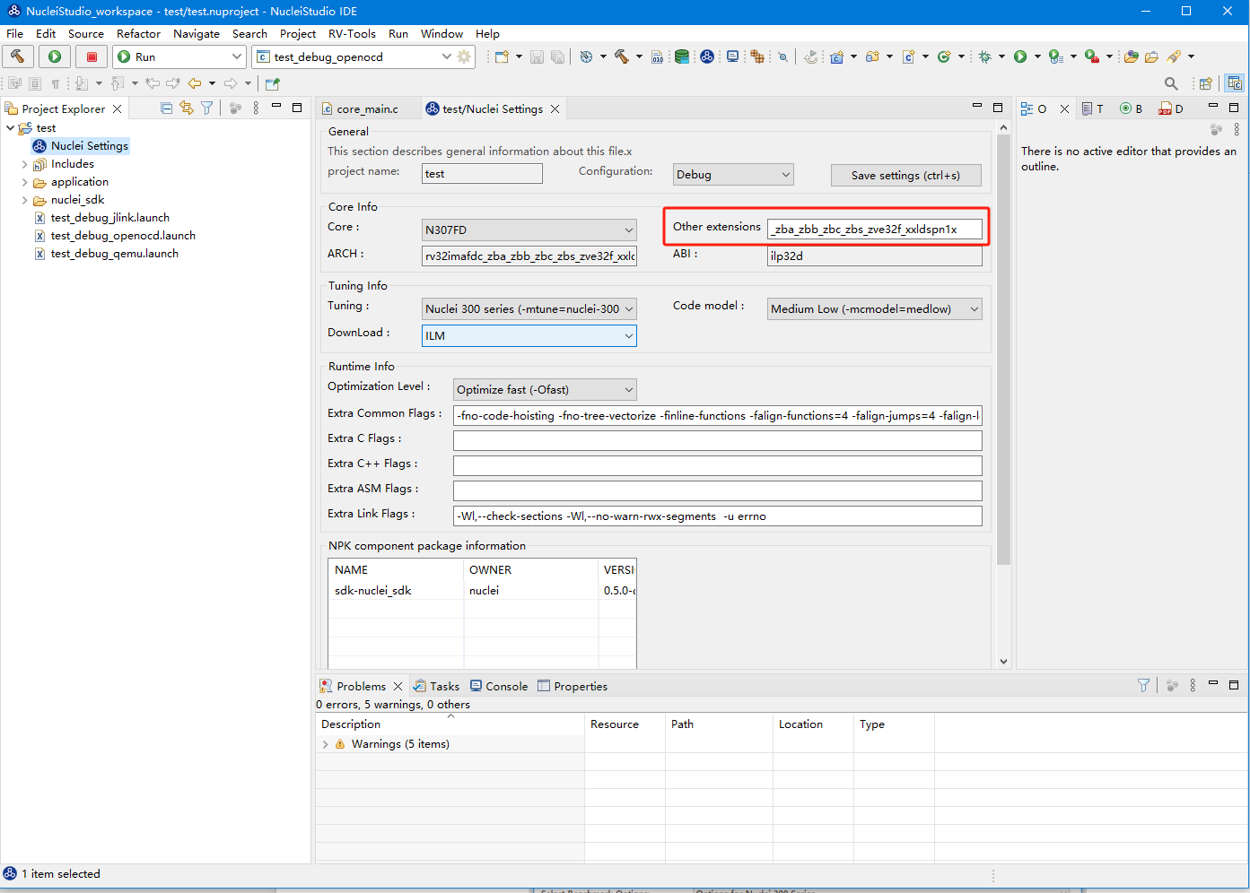Click the Search magnifier icon in toolbar
The image size is (1250, 893).
coord(1171,83)
